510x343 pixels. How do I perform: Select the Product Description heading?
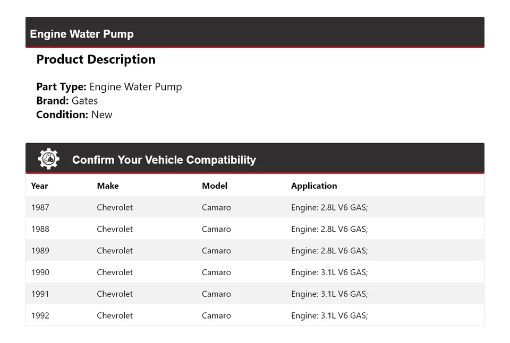(x=96, y=59)
